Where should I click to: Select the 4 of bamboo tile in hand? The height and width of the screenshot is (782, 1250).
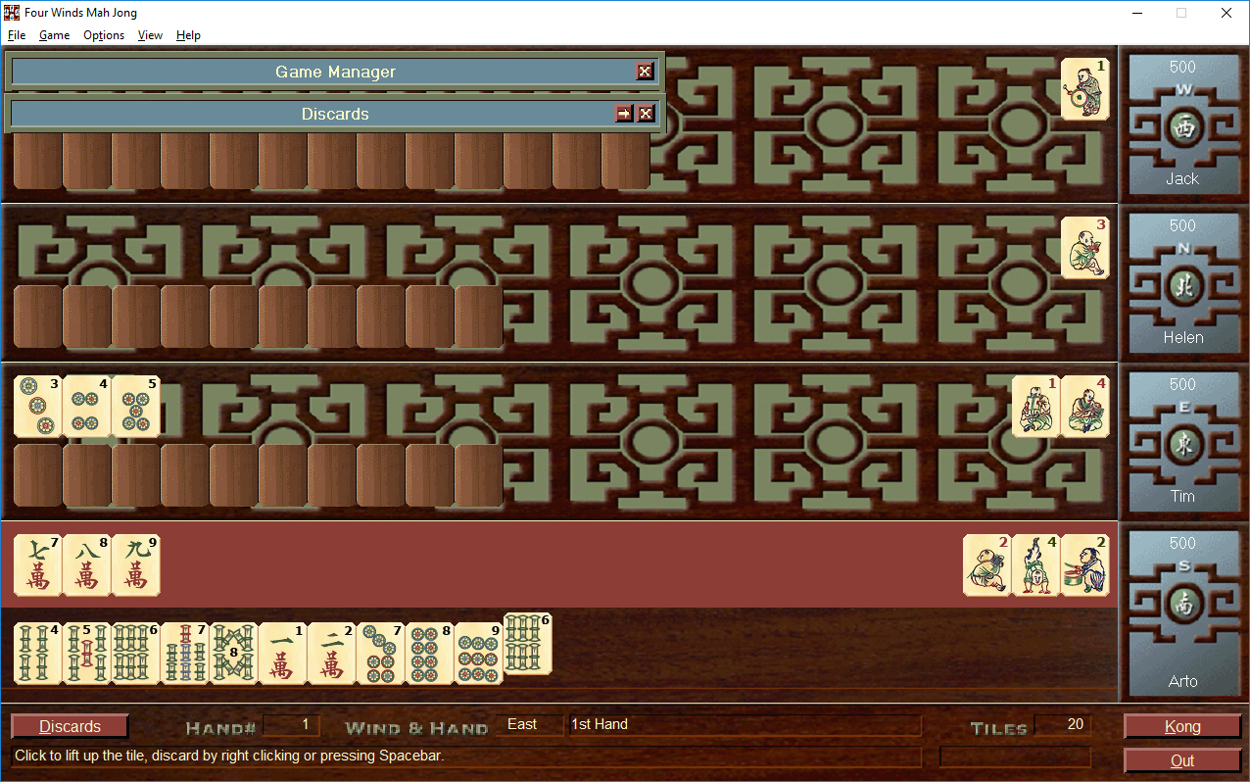click(38, 654)
